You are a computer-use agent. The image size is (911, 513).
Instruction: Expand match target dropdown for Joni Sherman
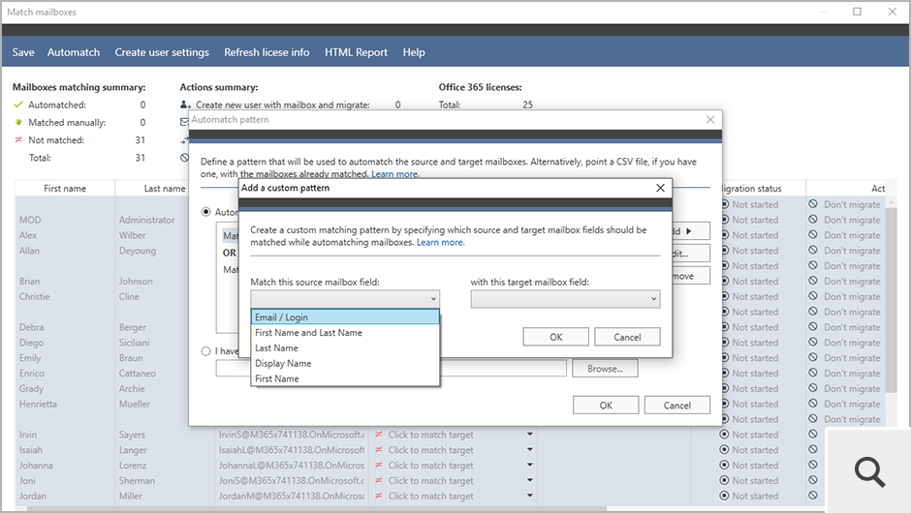pos(530,480)
